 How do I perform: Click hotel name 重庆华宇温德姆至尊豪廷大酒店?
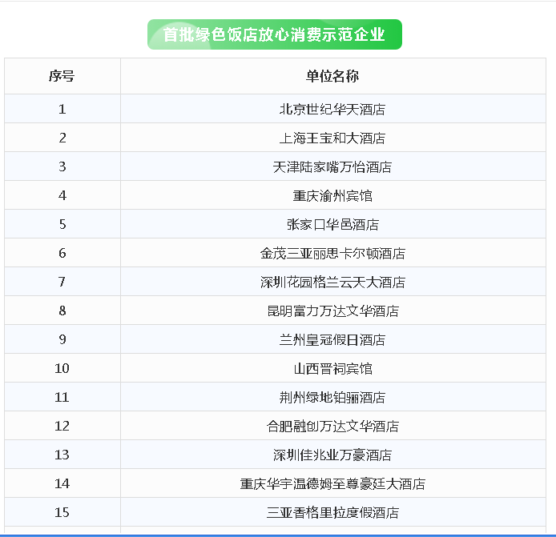click(332, 484)
